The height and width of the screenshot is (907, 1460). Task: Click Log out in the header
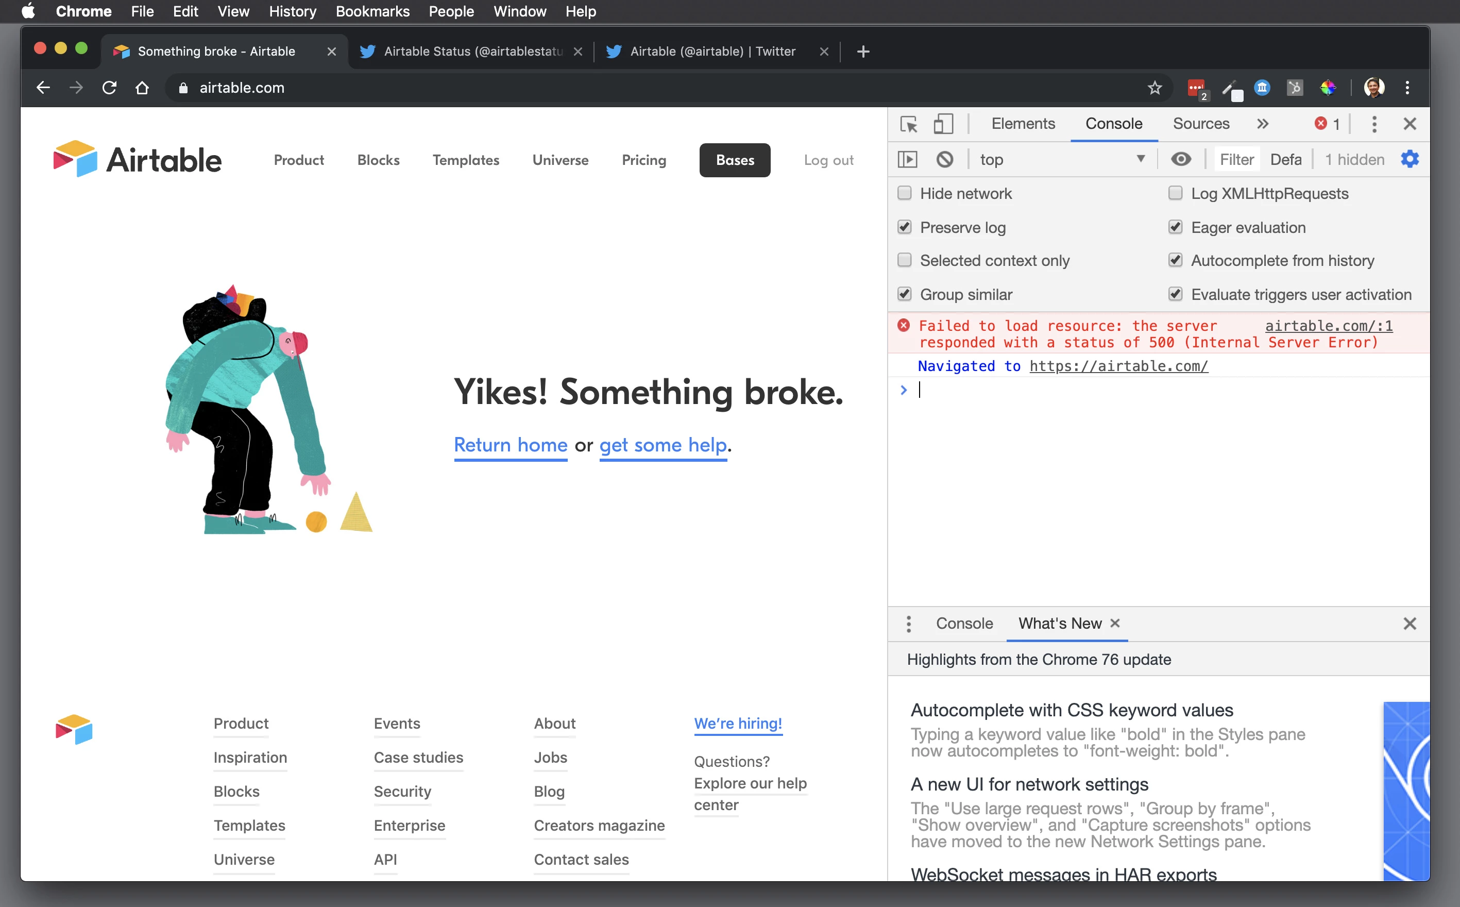coord(828,160)
